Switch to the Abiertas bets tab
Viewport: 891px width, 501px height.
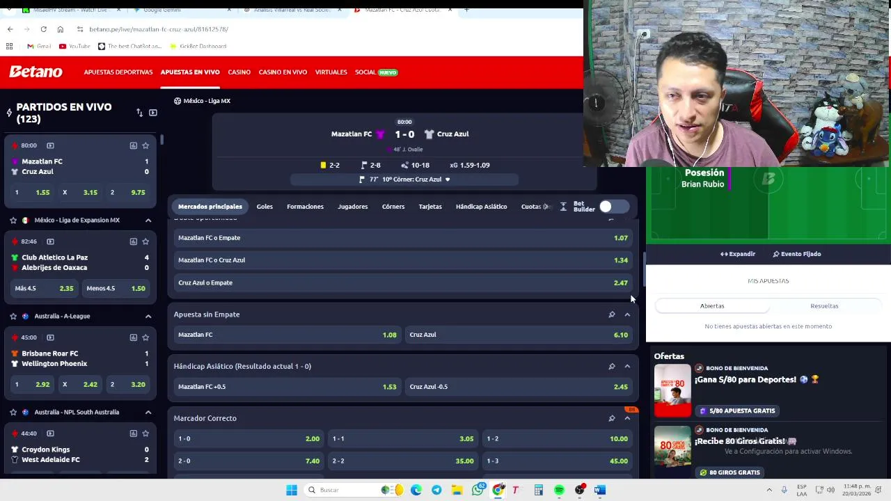pyautogui.click(x=712, y=306)
